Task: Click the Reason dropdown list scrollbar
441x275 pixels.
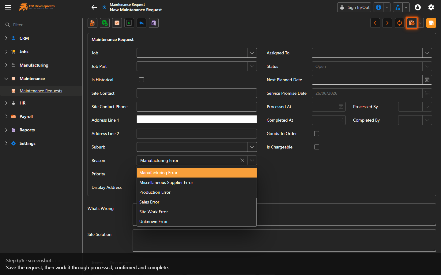Action: [x=256, y=211]
